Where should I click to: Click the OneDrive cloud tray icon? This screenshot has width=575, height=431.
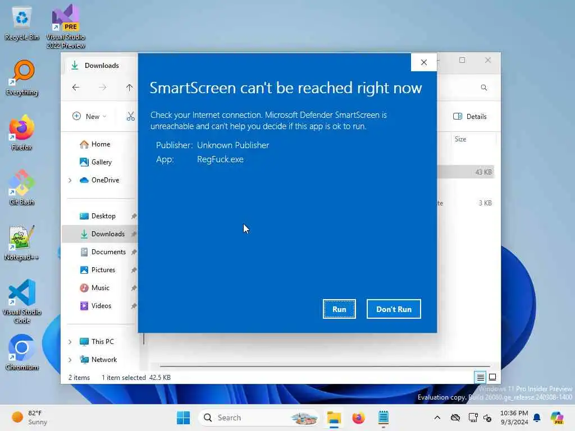[x=455, y=418]
